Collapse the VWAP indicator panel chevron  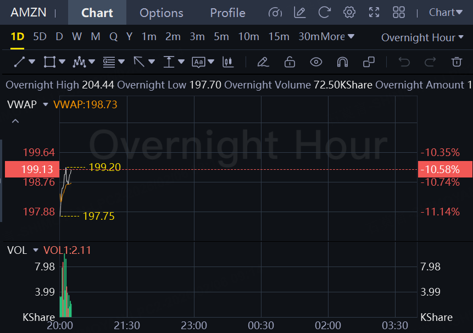point(15,121)
